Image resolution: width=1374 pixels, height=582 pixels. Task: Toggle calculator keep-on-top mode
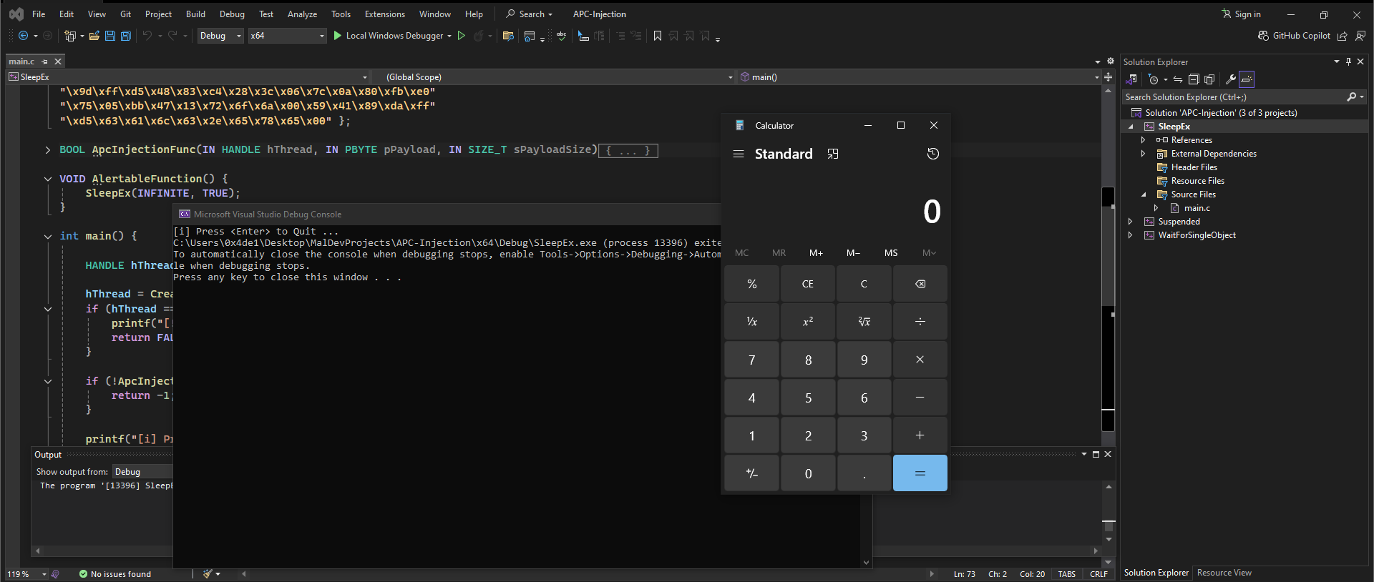[x=833, y=154]
